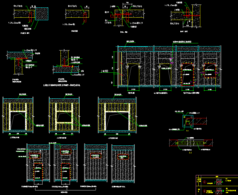
Task: Click the red circled marker in lower legend row
Action: (204, 191)
